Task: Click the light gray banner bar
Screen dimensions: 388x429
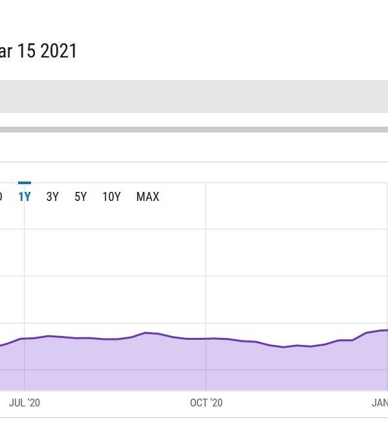Action: [194, 96]
